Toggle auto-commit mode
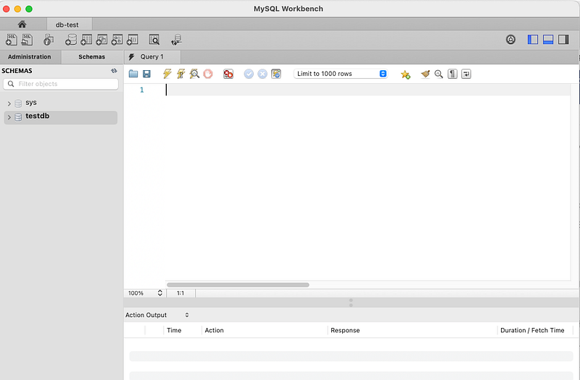580x380 pixels. click(276, 74)
